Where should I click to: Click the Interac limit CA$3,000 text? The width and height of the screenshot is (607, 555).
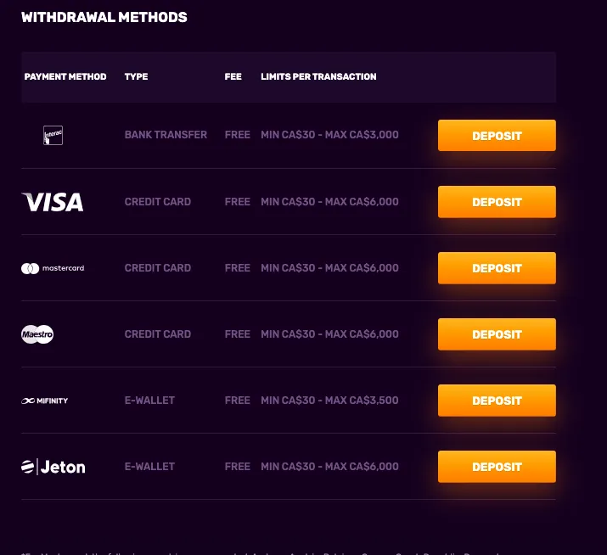pyautogui.click(x=329, y=135)
